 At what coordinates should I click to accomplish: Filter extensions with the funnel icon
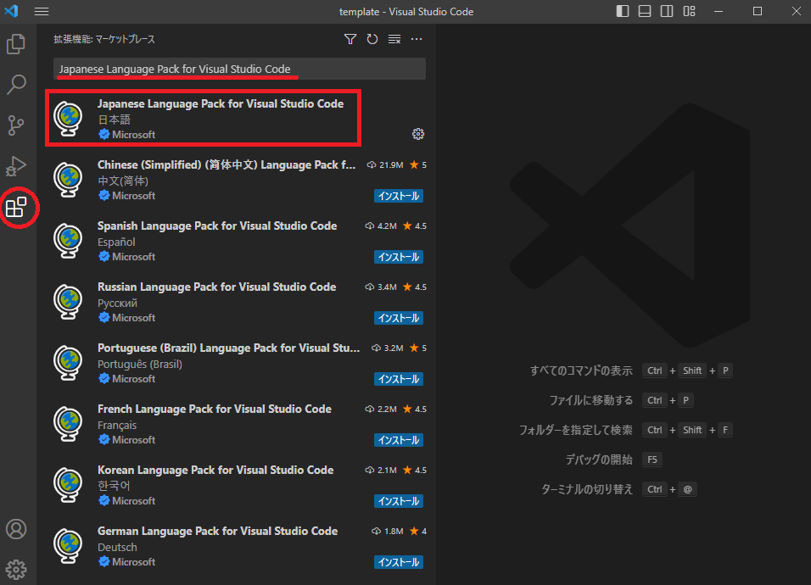point(350,39)
